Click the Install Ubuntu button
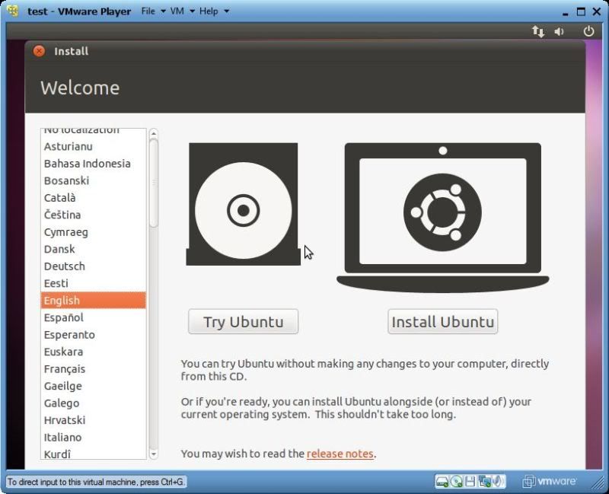The width and height of the screenshot is (609, 494). click(443, 321)
